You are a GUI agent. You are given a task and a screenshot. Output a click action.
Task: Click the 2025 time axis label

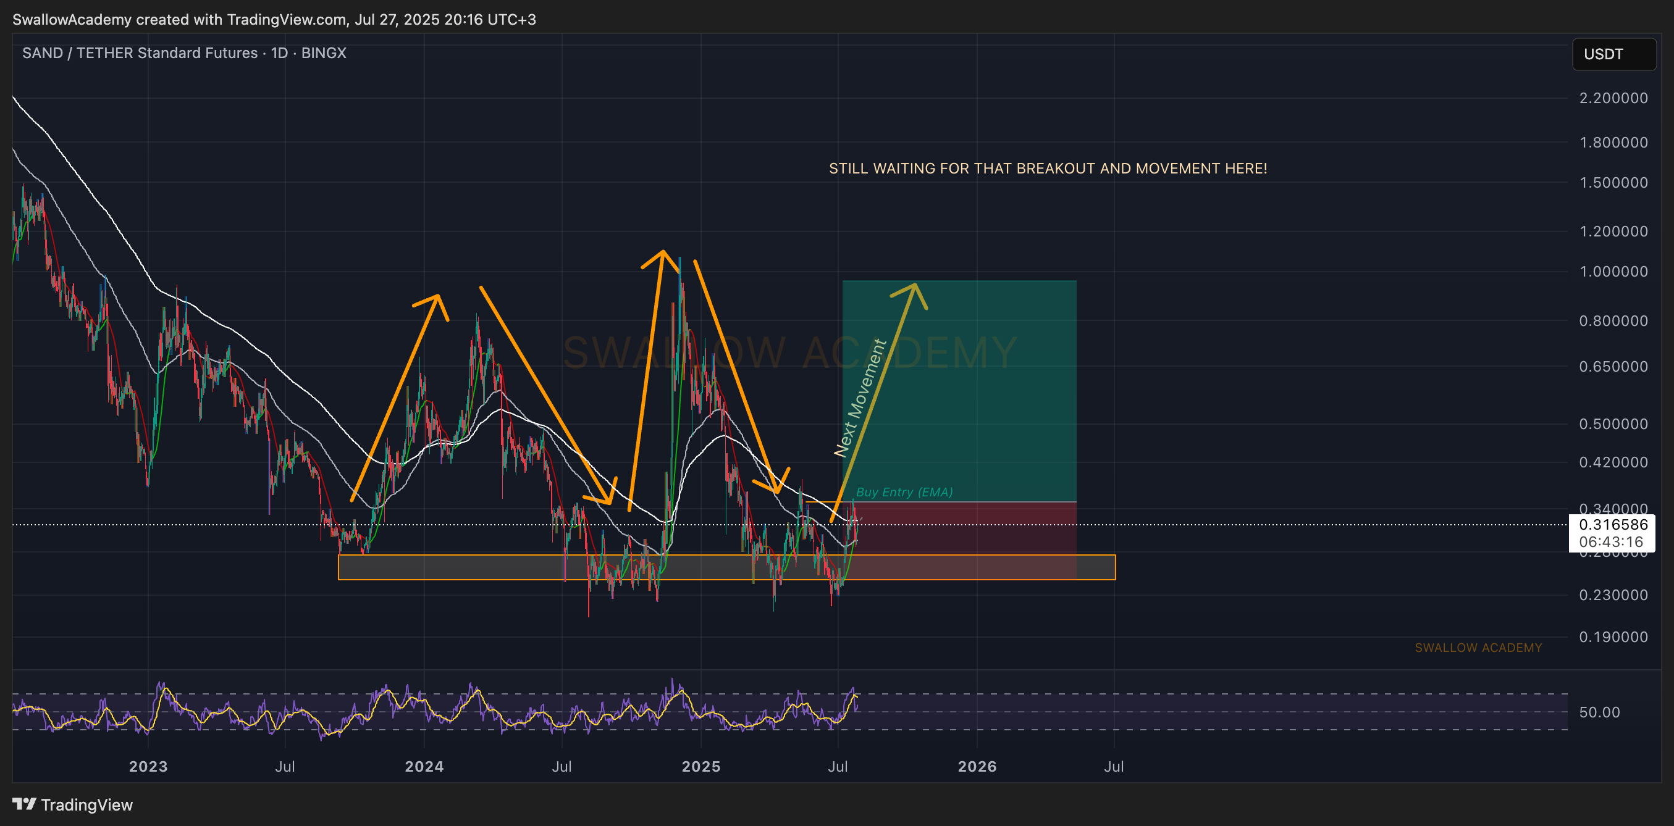pos(701,766)
